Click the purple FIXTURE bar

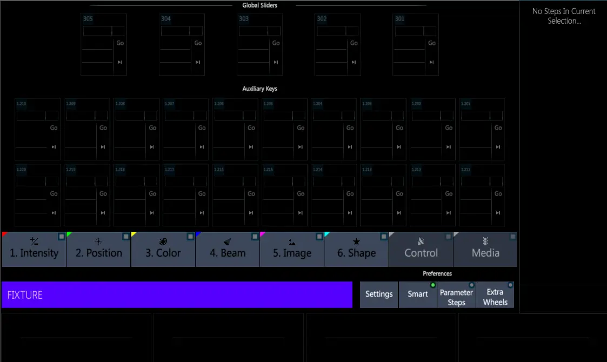(x=177, y=294)
